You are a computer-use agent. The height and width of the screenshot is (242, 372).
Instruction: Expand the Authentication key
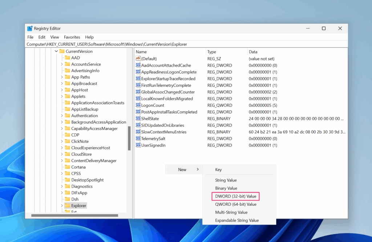62,116
